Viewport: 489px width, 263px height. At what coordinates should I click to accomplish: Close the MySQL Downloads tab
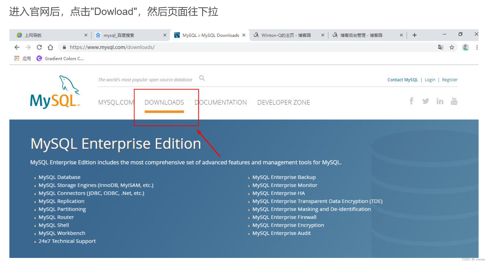[x=244, y=35]
